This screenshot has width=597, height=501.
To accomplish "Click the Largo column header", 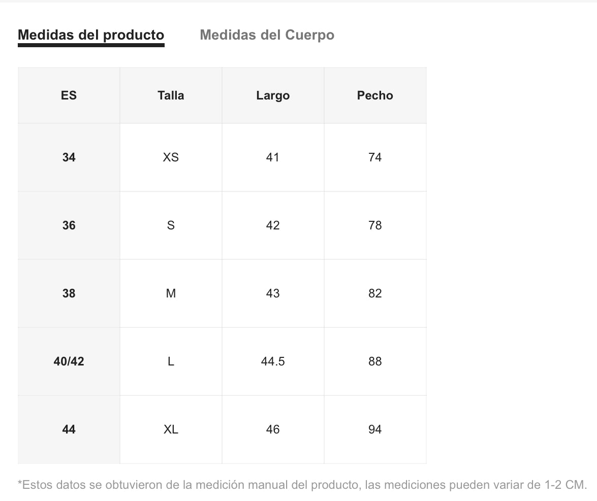I will [273, 95].
